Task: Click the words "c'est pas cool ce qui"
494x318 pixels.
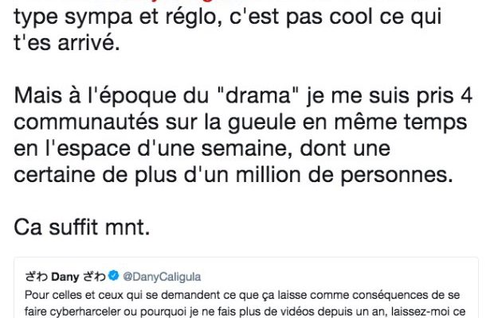Action: (335, 17)
